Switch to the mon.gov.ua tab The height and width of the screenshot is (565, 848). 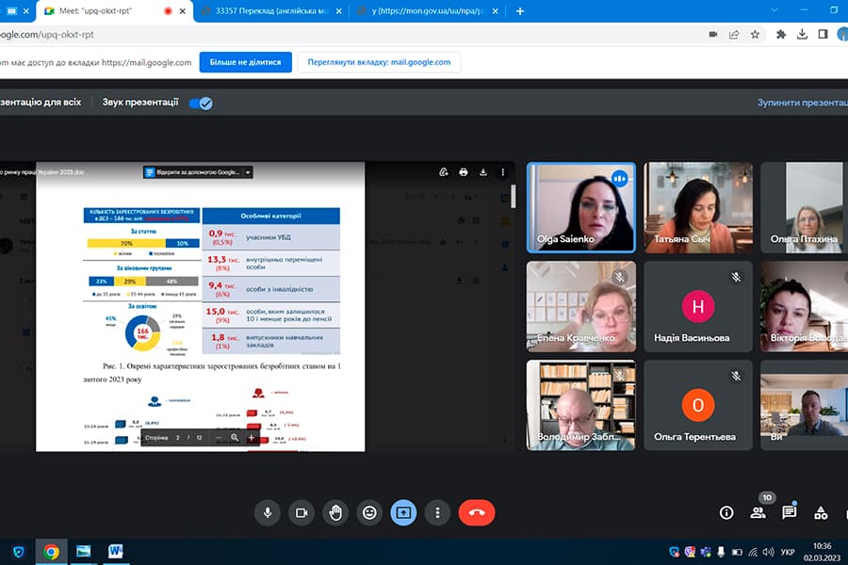click(x=427, y=10)
